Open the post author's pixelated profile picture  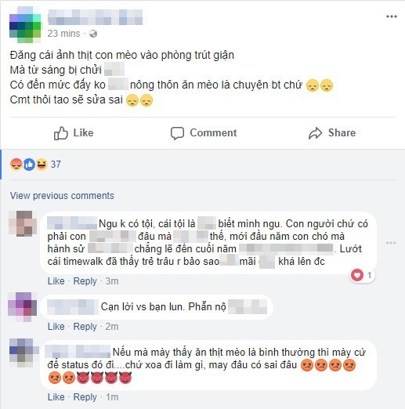tap(25, 25)
